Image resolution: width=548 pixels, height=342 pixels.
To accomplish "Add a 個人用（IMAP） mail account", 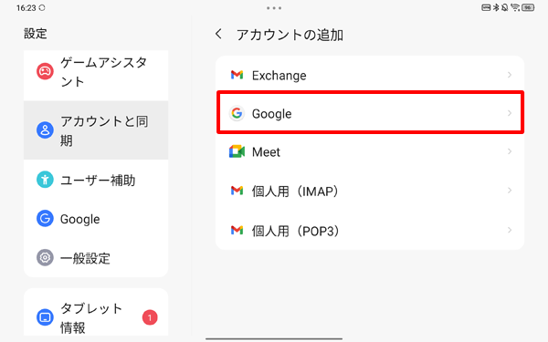I will pos(370,191).
